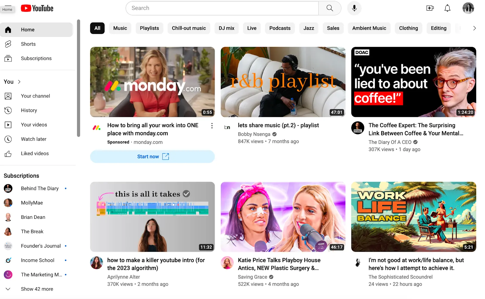Click the Search input field
Image resolution: width=485 pixels, height=299 pixels.
coord(222,8)
